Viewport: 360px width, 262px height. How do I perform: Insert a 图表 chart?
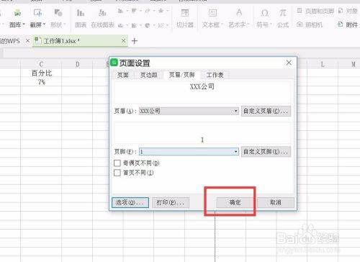coord(81,18)
